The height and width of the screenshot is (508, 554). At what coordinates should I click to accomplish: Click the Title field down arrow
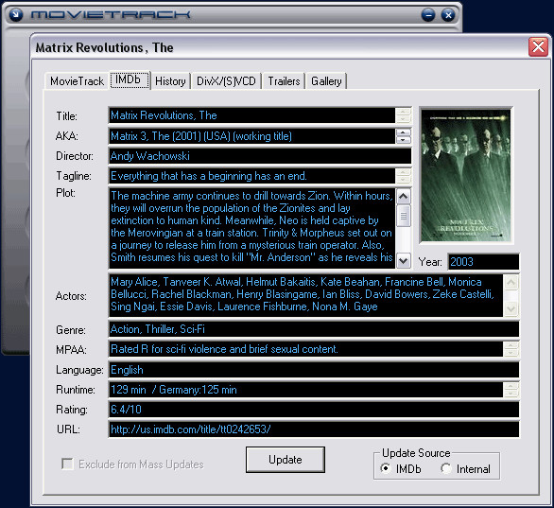click(x=403, y=119)
